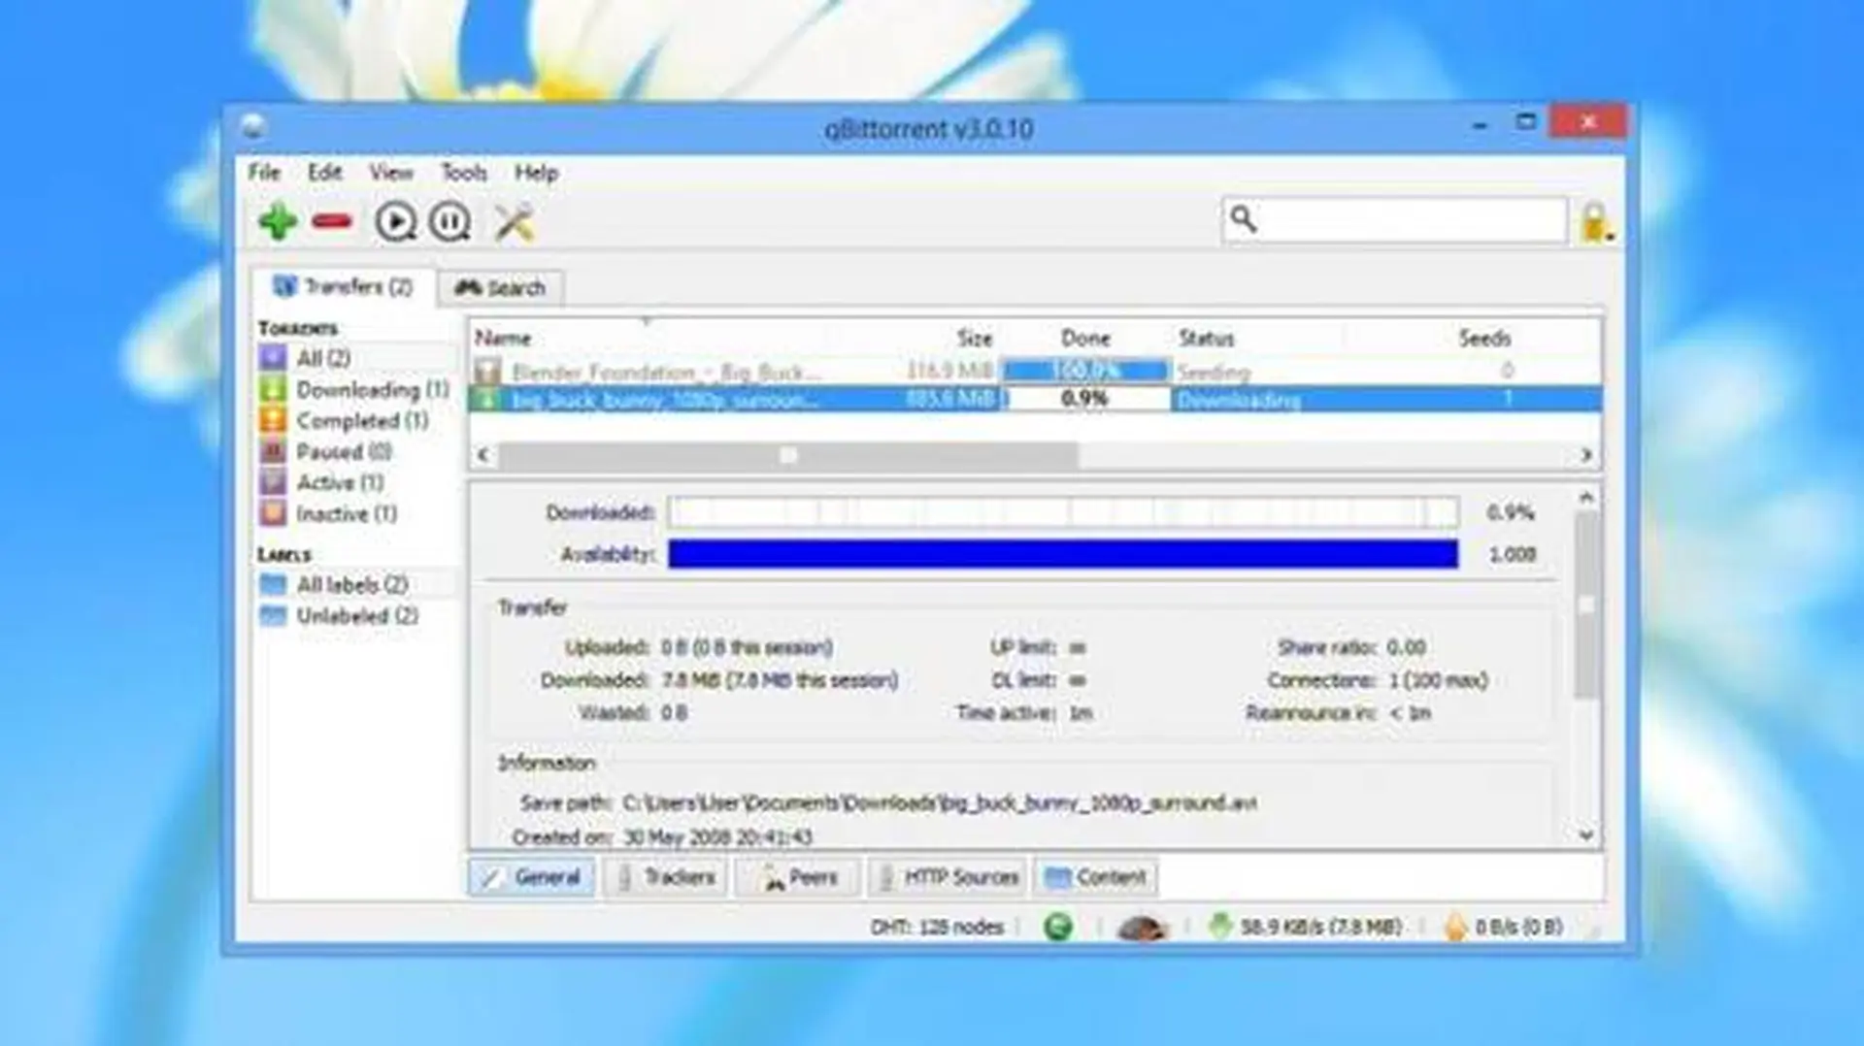Open the Tools menu
This screenshot has width=1864, height=1046.
pyautogui.click(x=464, y=173)
